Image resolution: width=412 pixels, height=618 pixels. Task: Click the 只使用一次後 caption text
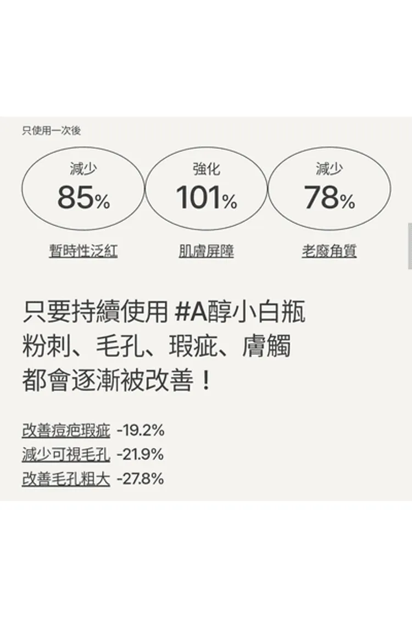click(x=51, y=130)
